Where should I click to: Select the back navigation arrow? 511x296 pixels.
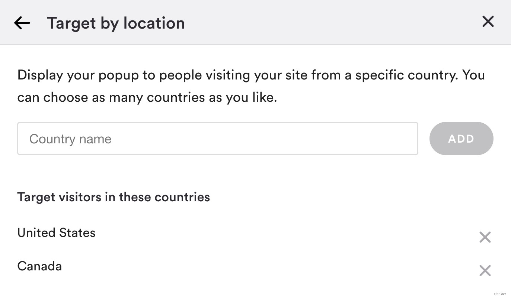point(22,22)
